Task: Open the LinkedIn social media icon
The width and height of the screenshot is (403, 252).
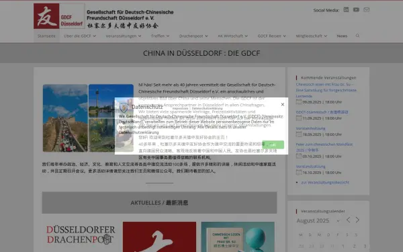Action: (x=346, y=10)
